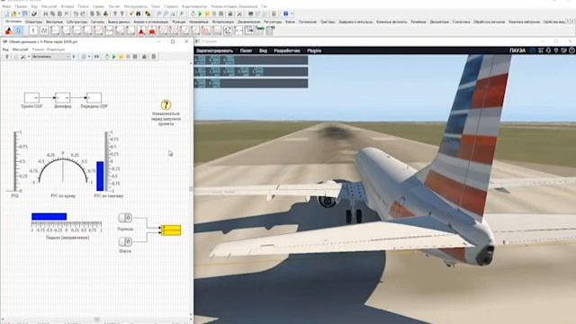Image resolution: width=576 pixels, height=324 pixels.
Task: Open the Масштаб menu in main window
Action: point(49,6)
